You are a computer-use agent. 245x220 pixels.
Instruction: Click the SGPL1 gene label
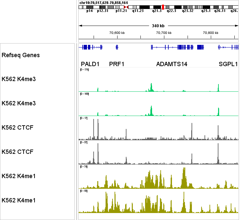228,64
